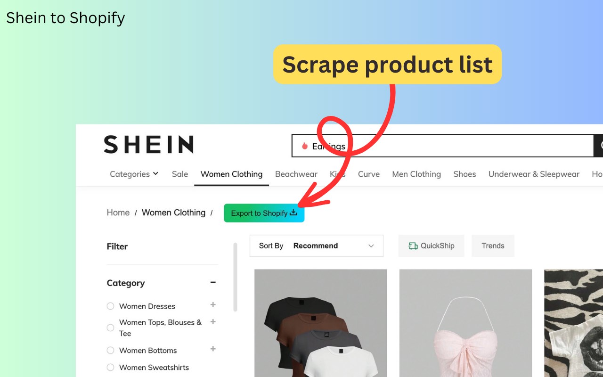Open the Categories dropdown menu
Screen dimensions: 603x377
point(134,174)
